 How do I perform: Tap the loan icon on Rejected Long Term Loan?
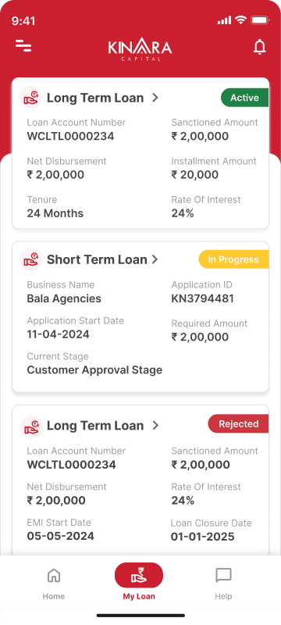pyautogui.click(x=31, y=426)
